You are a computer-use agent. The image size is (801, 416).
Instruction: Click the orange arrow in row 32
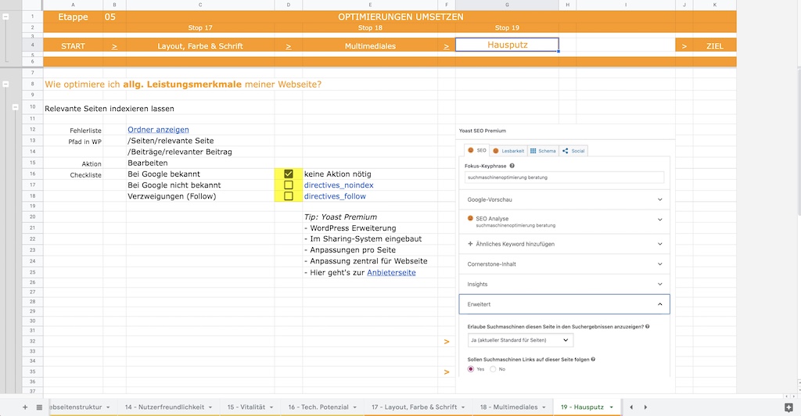pyautogui.click(x=447, y=342)
